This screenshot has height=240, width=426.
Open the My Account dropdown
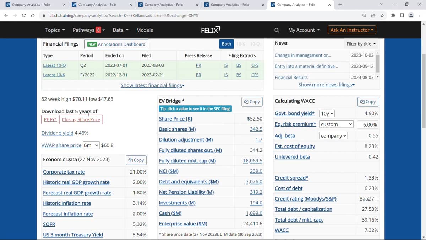tap(304, 30)
